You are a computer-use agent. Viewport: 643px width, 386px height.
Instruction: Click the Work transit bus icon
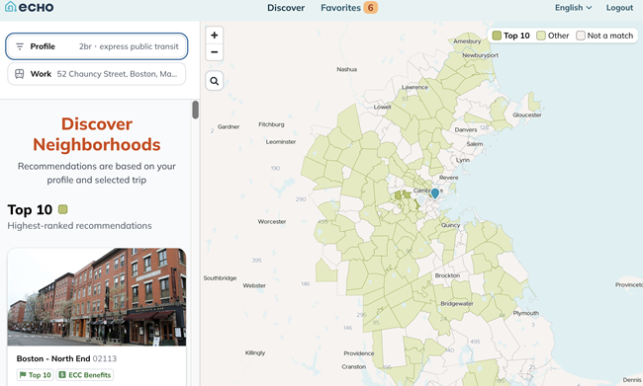click(x=19, y=74)
